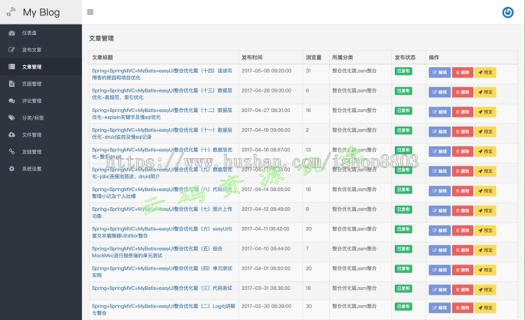
Task: Click the 文件管理 cloud upload icon
Action: coord(12,134)
